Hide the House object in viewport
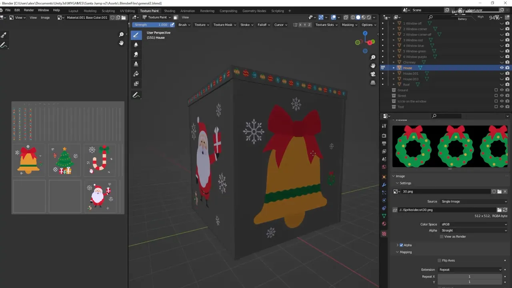This screenshot has height=288, width=512. pos(502,68)
